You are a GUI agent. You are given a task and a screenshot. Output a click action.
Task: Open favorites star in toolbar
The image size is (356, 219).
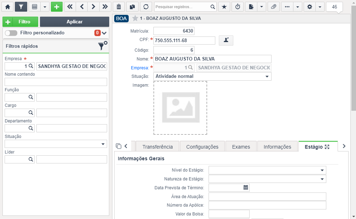coord(224,7)
